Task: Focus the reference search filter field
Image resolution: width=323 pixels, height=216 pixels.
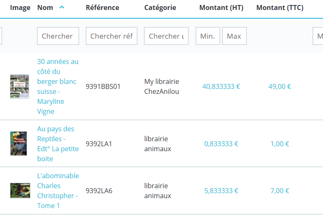Action: (x=111, y=36)
